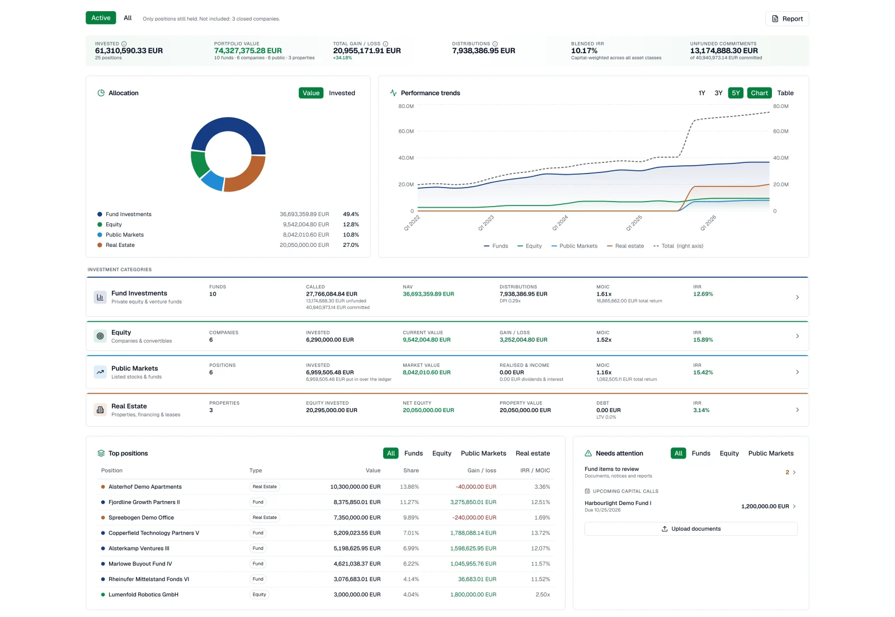Expand the Real Estate category chevron

coord(797,410)
